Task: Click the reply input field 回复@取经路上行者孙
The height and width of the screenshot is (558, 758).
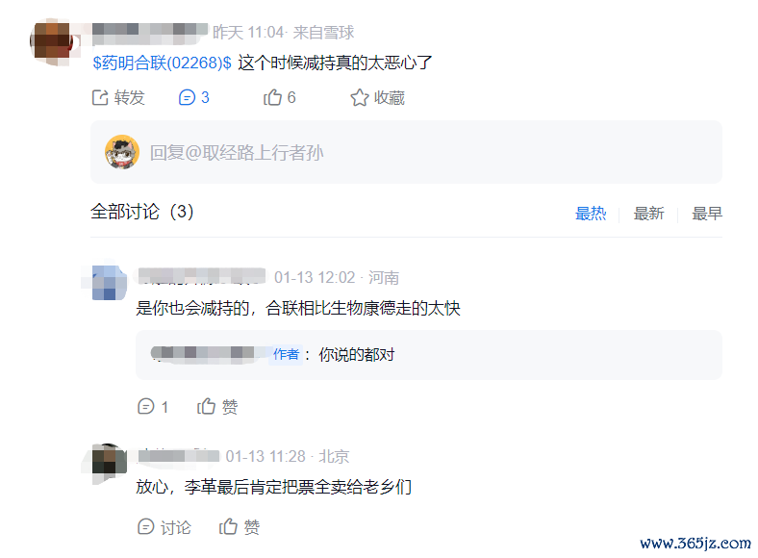Action: [406, 152]
